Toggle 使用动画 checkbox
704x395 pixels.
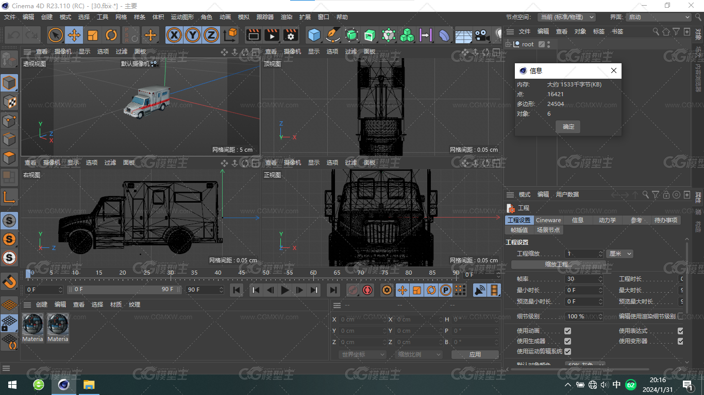567,331
